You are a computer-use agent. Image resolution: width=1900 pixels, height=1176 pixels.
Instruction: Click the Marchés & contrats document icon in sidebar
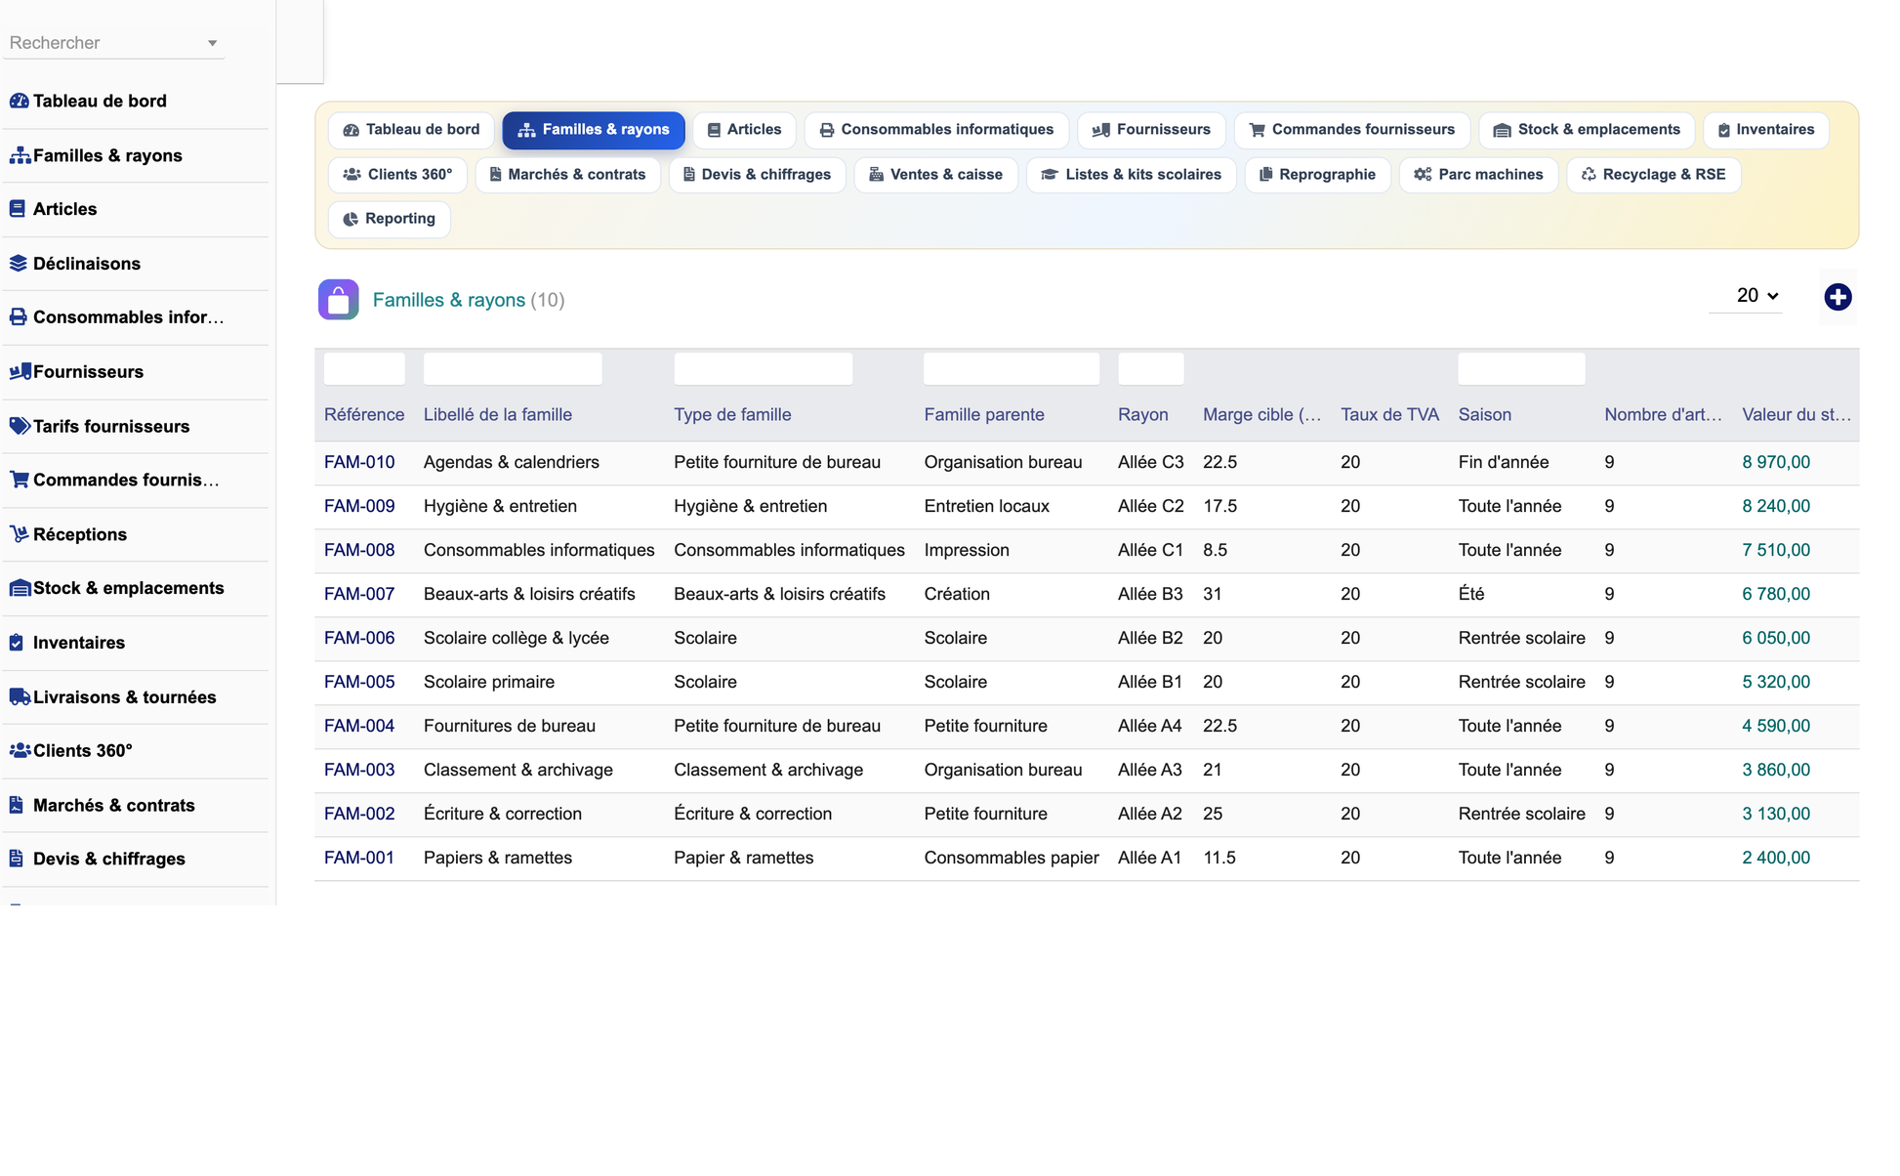(x=17, y=805)
